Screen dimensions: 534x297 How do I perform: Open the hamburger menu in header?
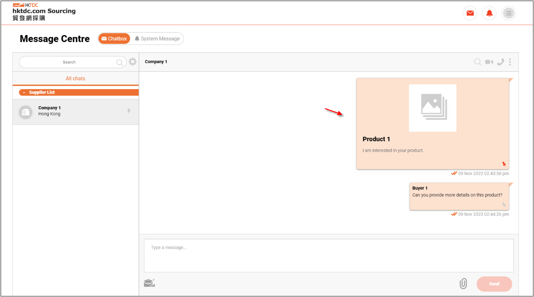click(x=509, y=13)
